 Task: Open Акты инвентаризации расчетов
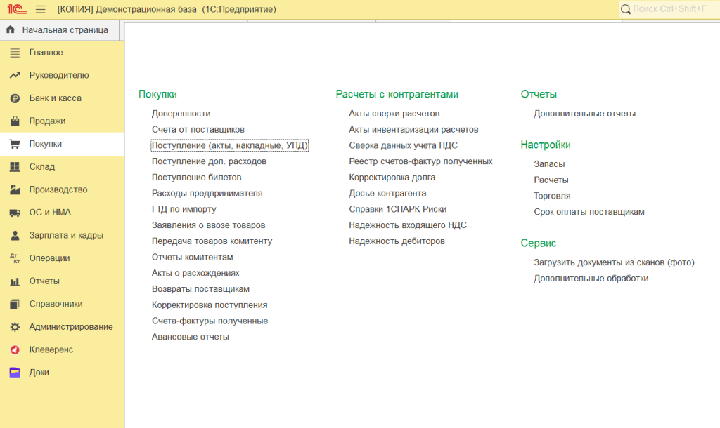pos(413,130)
